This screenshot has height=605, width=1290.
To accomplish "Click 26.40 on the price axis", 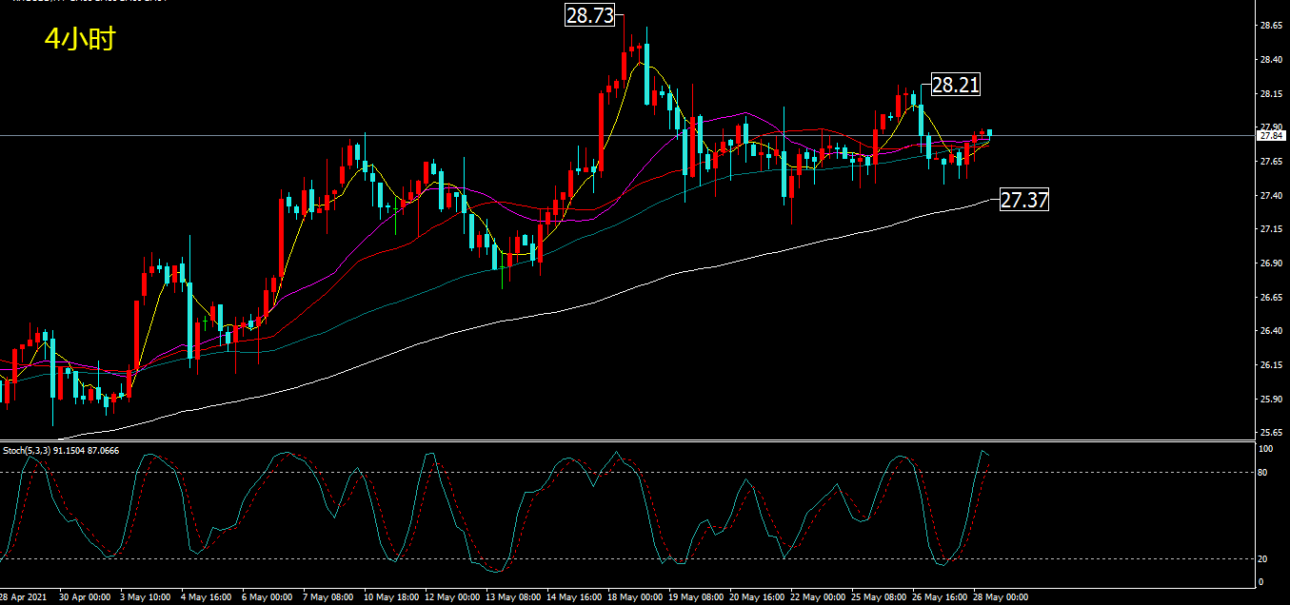I will (x=1269, y=331).
